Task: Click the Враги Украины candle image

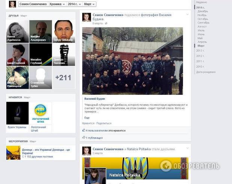Action: pyautogui.click(x=18, y=113)
